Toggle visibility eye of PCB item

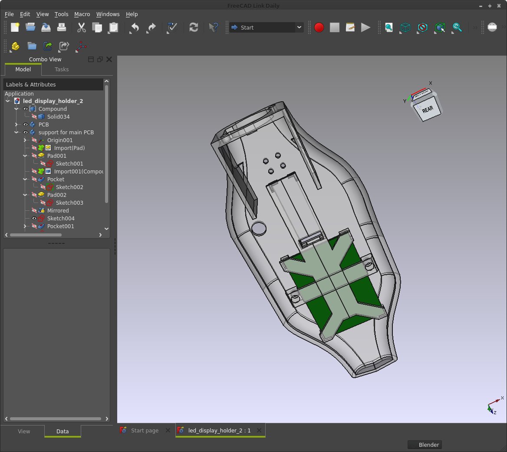click(x=25, y=124)
